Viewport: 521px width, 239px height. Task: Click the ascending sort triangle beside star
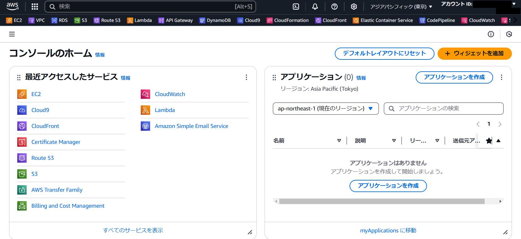(x=498, y=141)
